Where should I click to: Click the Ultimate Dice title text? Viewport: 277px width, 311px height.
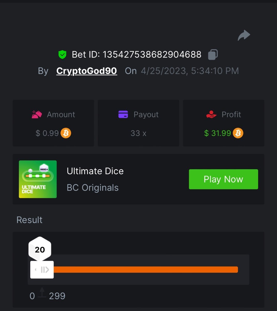coord(95,171)
